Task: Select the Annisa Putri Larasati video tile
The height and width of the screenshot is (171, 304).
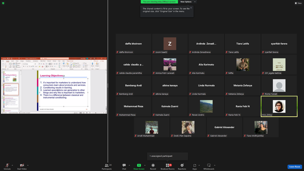Action: click(170, 65)
